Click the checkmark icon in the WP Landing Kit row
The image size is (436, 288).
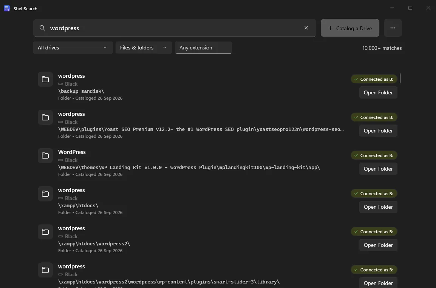356,155
